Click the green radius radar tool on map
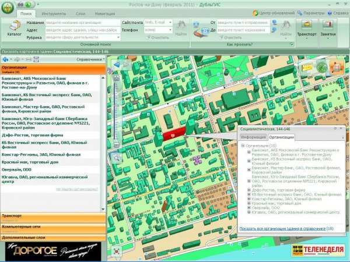350x262 pixels. (x=321, y=68)
